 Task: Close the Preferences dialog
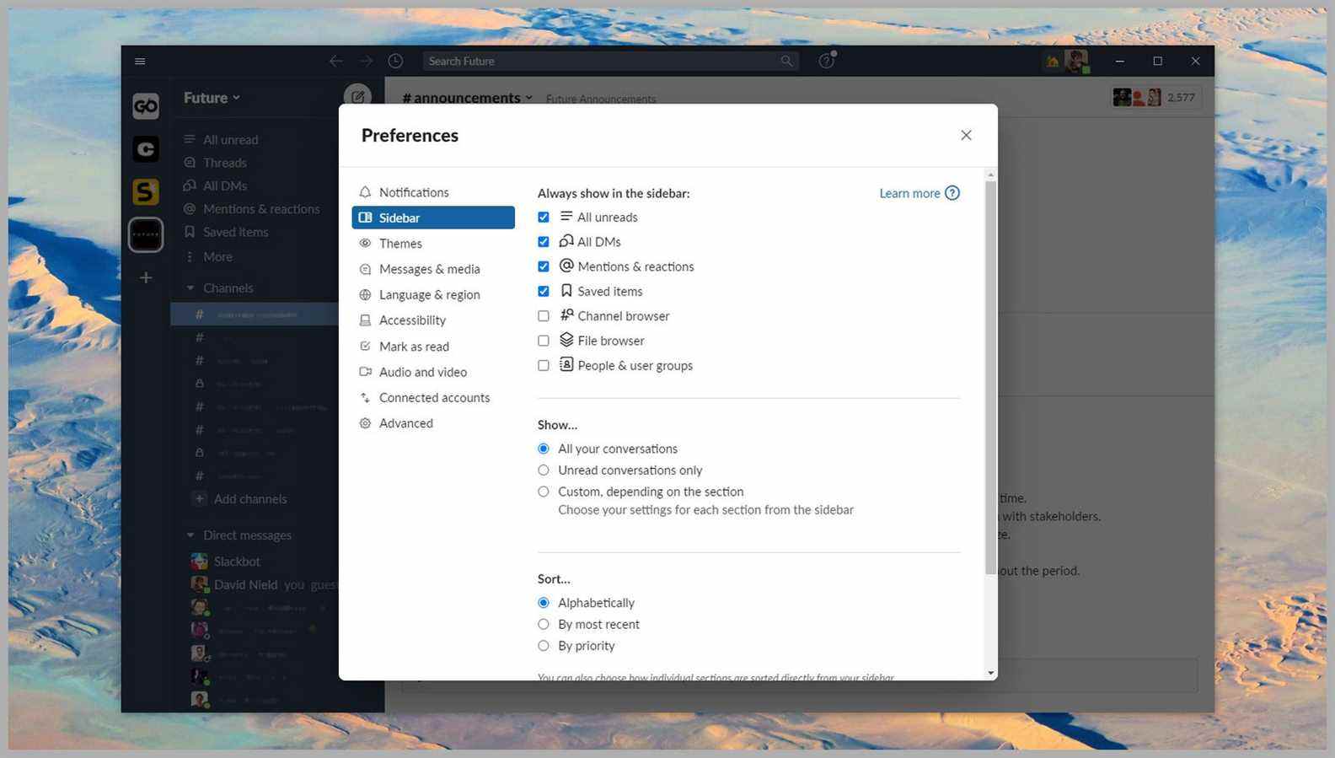tap(966, 136)
